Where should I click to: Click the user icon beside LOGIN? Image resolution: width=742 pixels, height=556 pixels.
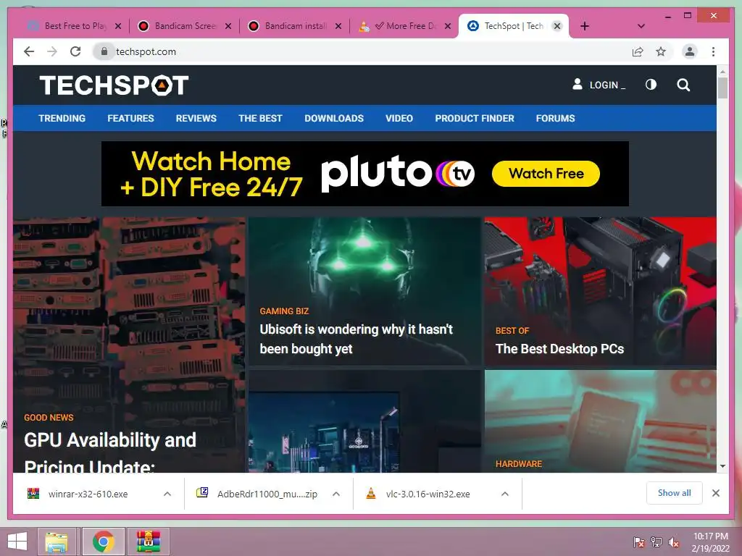coord(578,84)
